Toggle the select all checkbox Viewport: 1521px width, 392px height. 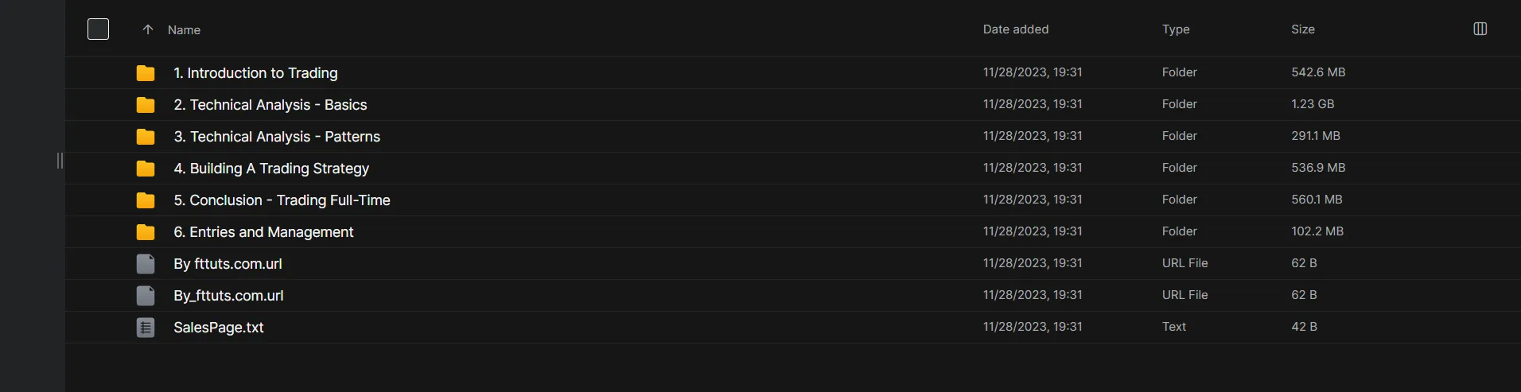pos(98,29)
